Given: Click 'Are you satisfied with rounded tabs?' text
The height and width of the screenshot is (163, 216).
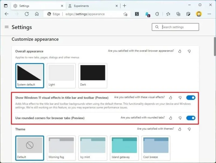Looking at the screenshot, I should tap(143, 118).
